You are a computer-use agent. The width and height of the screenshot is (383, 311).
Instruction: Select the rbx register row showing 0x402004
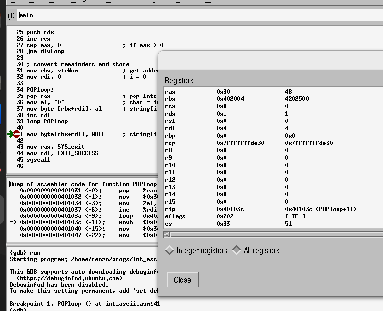click(x=273, y=99)
